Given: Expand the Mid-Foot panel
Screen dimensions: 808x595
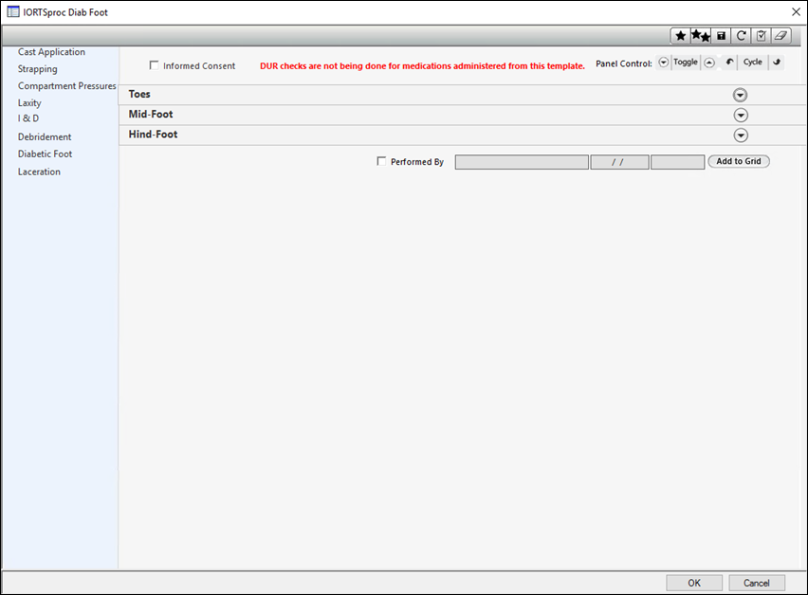Looking at the screenshot, I should 741,116.
